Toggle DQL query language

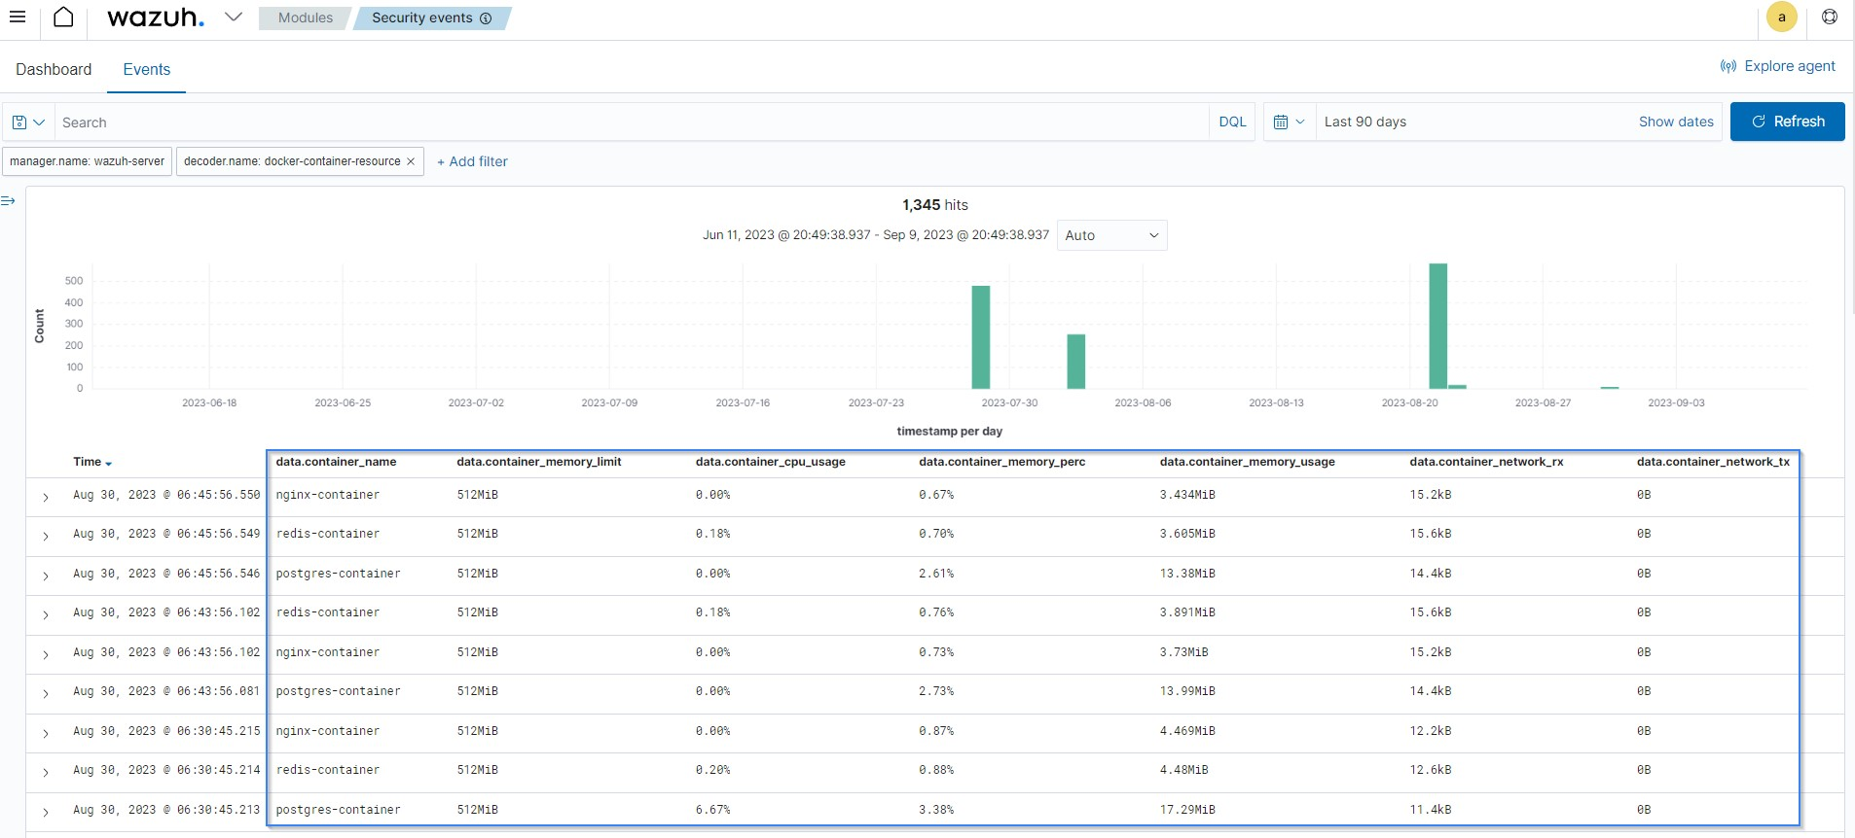[1232, 122]
